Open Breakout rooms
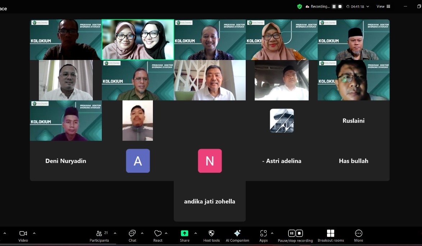422x246 pixels. 331,236
